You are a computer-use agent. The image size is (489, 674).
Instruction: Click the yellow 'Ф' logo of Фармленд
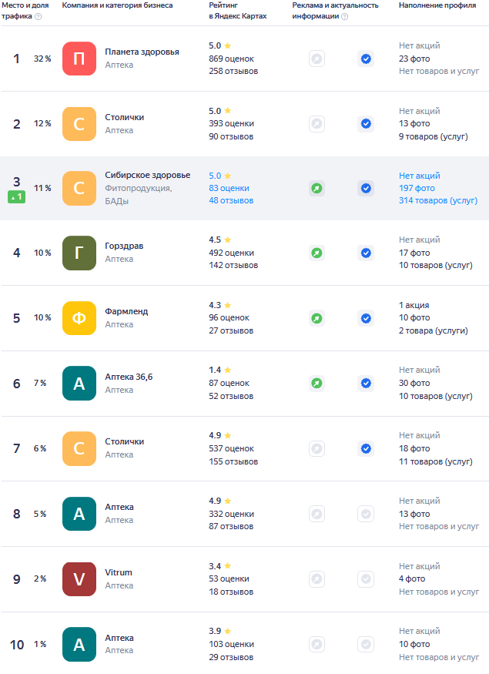tap(79, 318)
